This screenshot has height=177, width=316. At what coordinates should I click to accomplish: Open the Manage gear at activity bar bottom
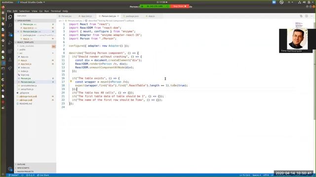click(x=10, y=169)
